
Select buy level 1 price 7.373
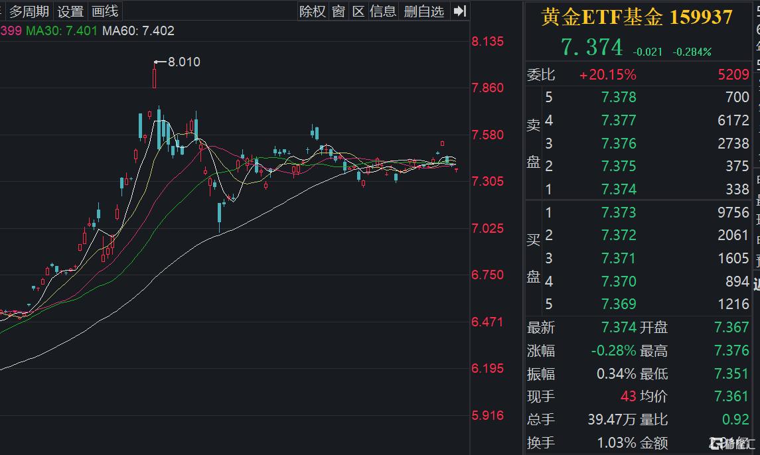point(619,212)
